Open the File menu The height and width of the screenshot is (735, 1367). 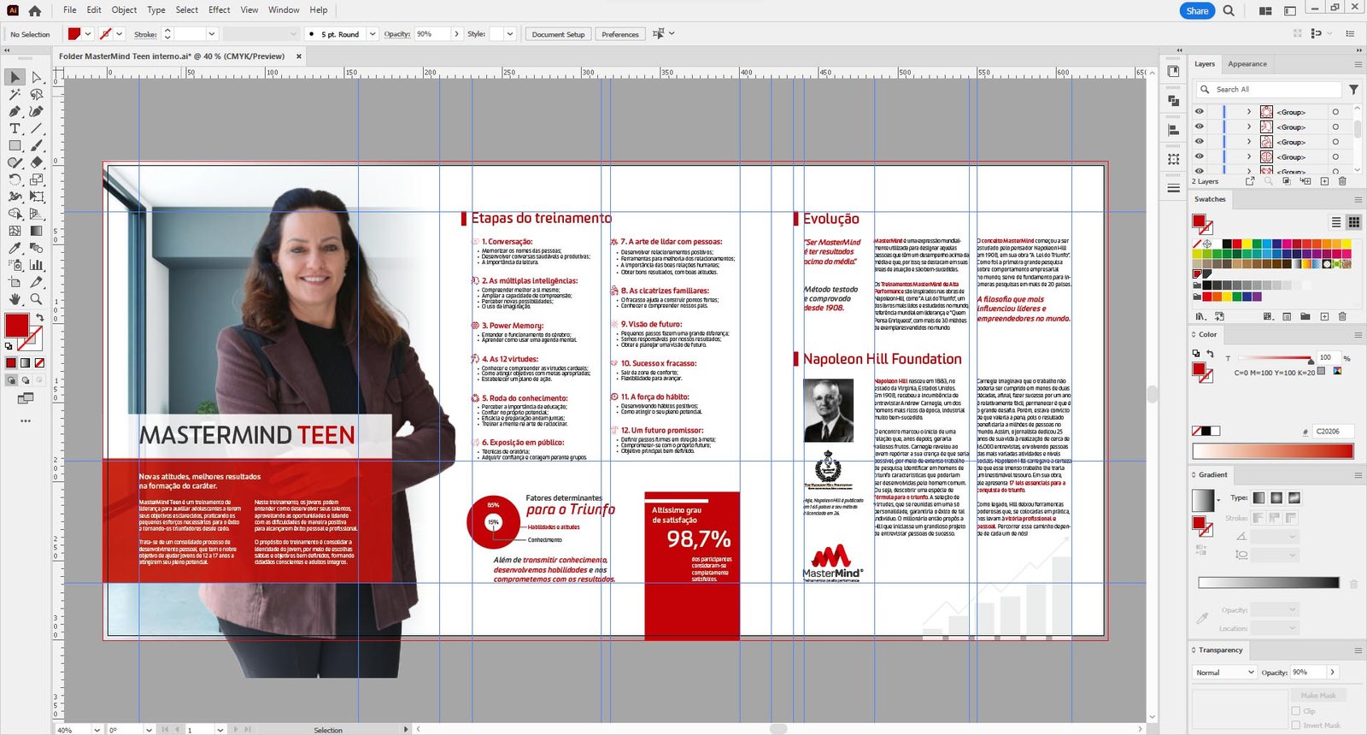(69, 10)
